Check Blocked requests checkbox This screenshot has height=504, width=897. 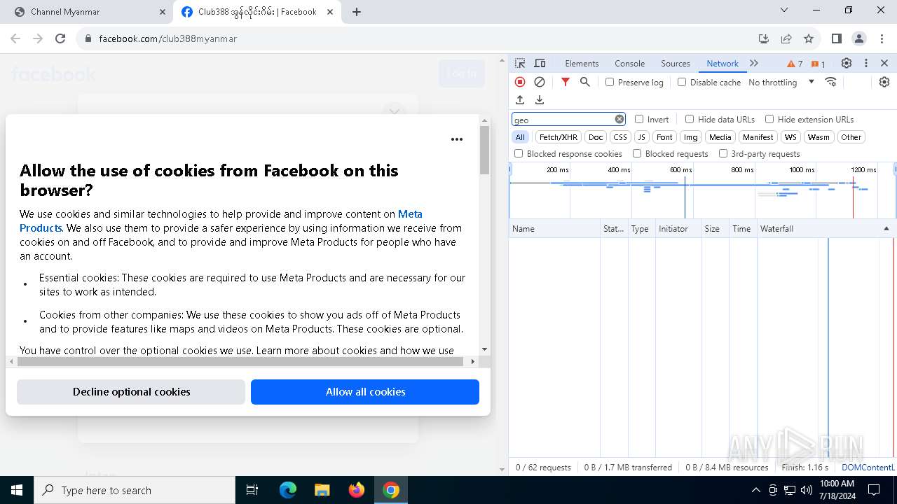coord(637,153)
